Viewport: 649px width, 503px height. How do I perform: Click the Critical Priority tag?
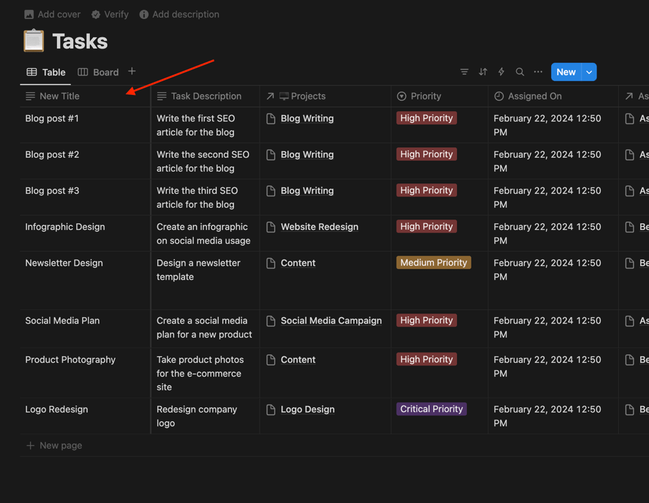pyautogui.click(x=431, y=409)
